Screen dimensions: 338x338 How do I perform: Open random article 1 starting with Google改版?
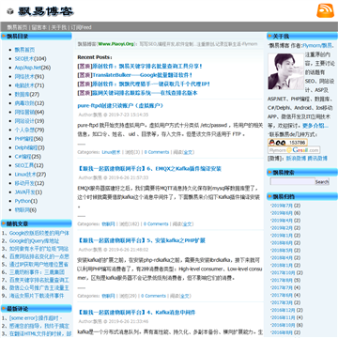[x=39, y=233]
